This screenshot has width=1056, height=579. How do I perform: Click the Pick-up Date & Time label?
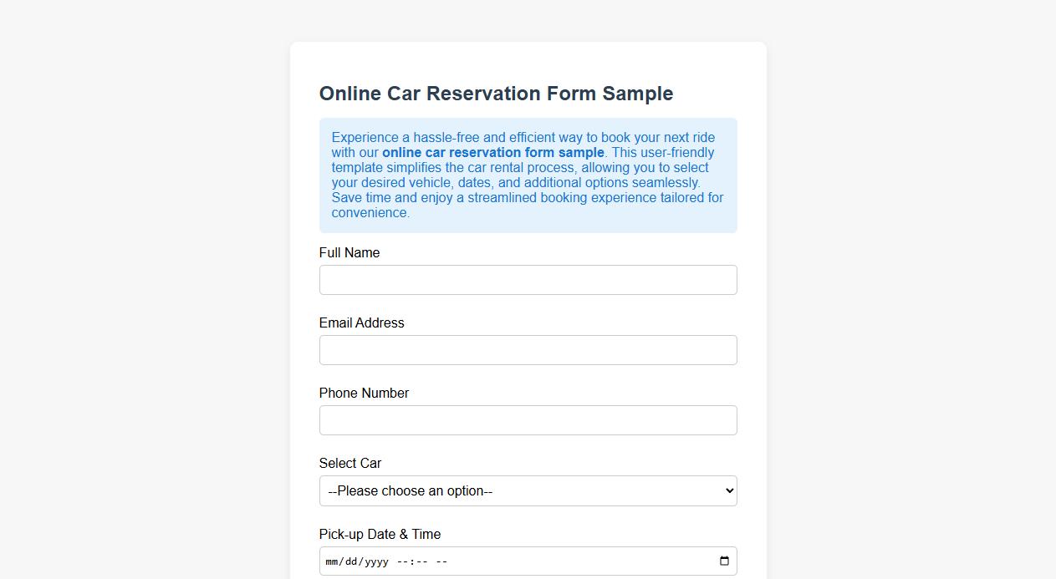pos(380,534)
